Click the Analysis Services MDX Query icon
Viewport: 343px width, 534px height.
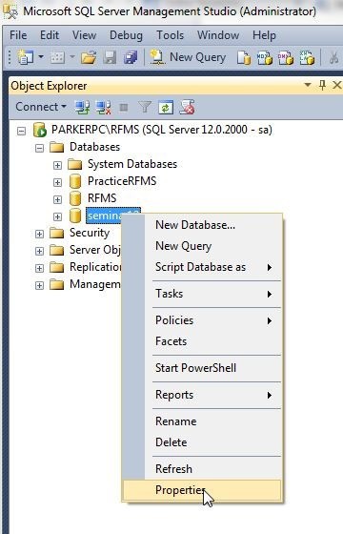pyautogui.click(x=265, y=57)
